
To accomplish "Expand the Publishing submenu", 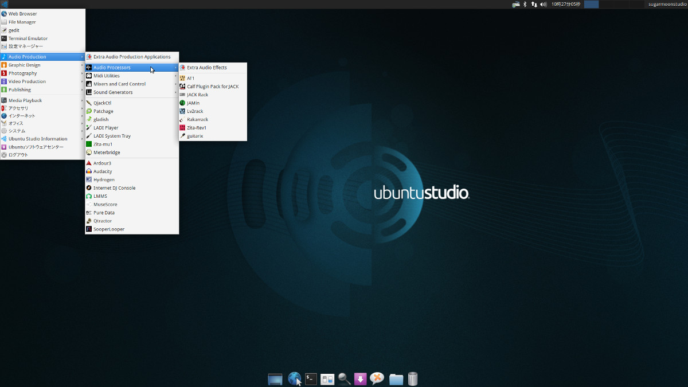I will [x=42, y=89].
